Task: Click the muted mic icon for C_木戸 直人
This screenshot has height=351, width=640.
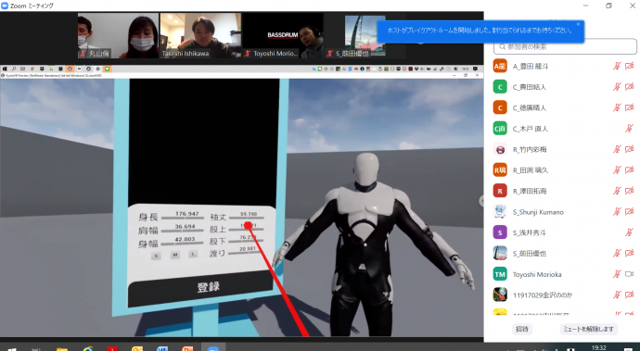Action: click(x=629, y=129)
